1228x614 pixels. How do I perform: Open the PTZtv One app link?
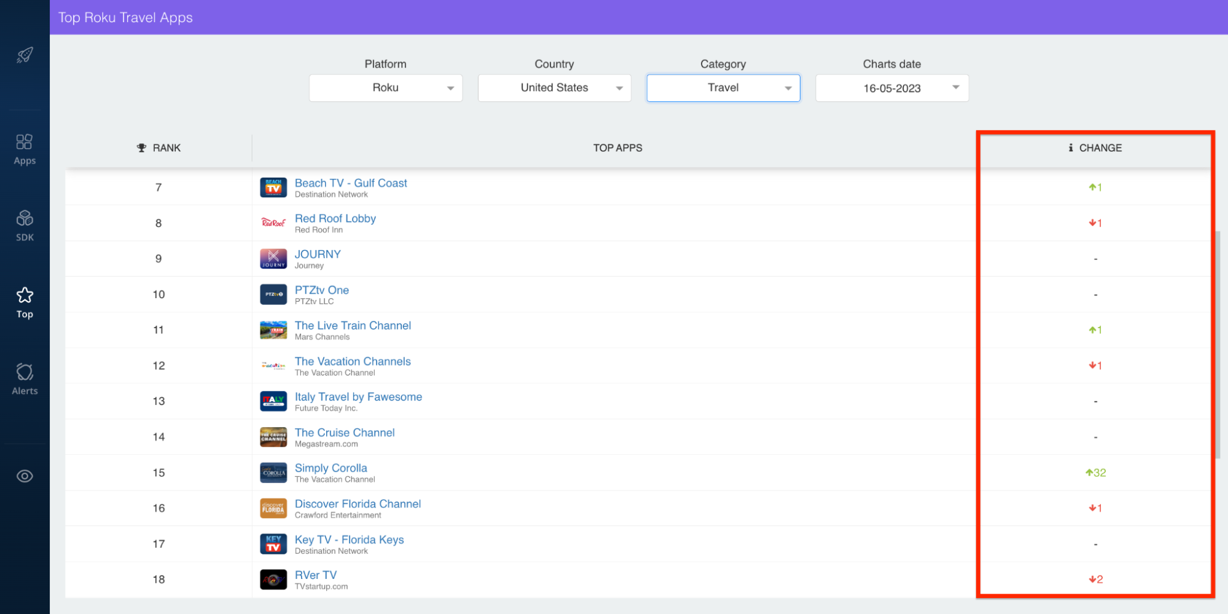pyautogui.click(x=322, y=290)
